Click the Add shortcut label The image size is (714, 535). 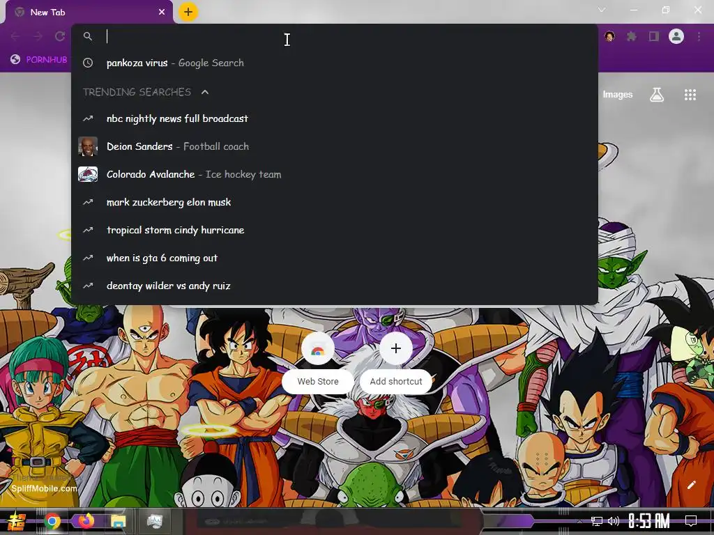point(396,381)
